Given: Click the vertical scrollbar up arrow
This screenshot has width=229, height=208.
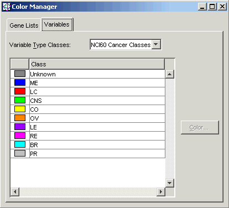Looking at the screenshot, I should coord(170,74).
